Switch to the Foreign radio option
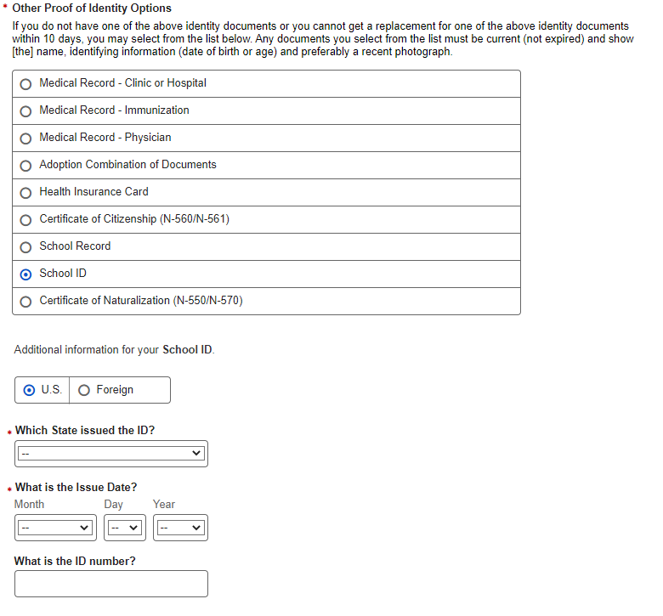This screenshot has height=616, width=663. [x=84, y=390]
